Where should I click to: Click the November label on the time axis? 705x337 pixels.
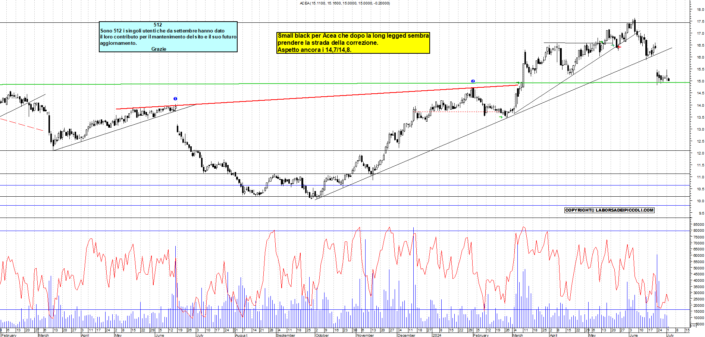tap(365, 335)
